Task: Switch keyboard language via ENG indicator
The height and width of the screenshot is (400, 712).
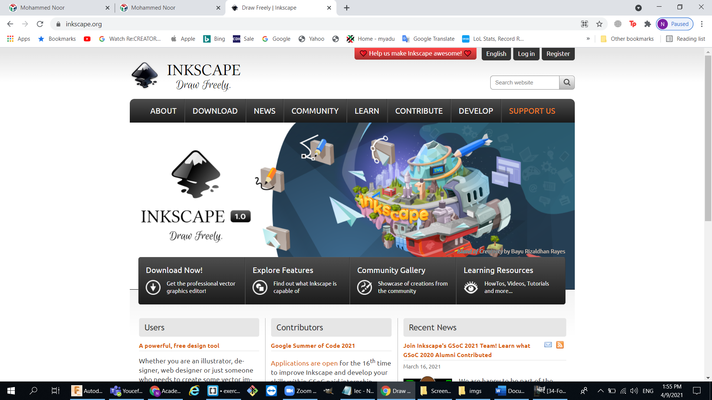Action: pos(648,391)
